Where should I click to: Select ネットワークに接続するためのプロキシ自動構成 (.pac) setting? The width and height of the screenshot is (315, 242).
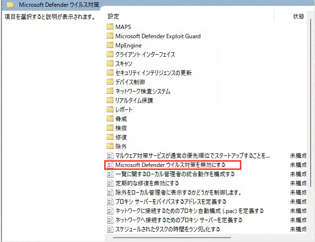pos(189,211)
